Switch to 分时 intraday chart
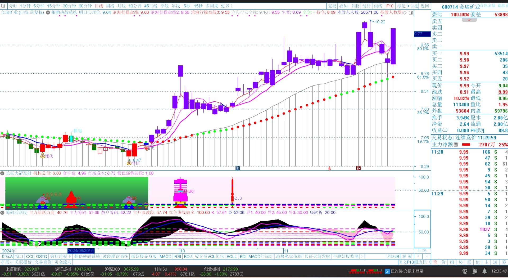The width and height of the screenshot is (508, 278). click(13, 6)
